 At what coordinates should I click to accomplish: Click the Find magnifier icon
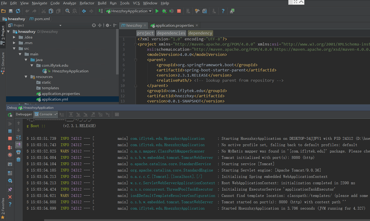point(68,11)
